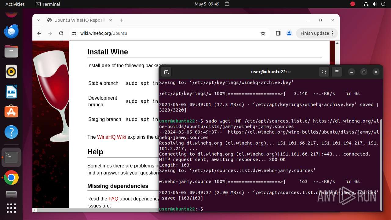Click 'HTTP request sent' line in terminal
391x220 pixels.
[x=222, y=159]
